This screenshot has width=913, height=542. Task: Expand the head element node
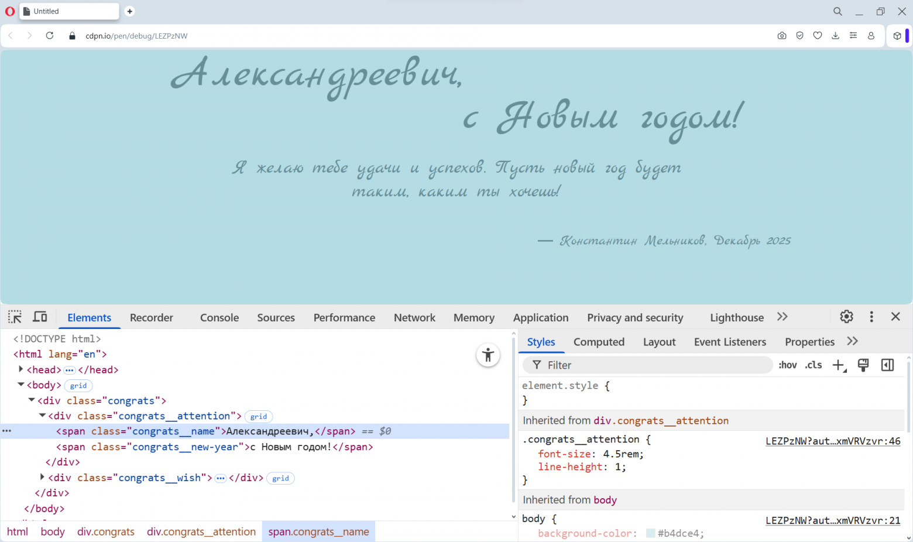coord(21,369)
